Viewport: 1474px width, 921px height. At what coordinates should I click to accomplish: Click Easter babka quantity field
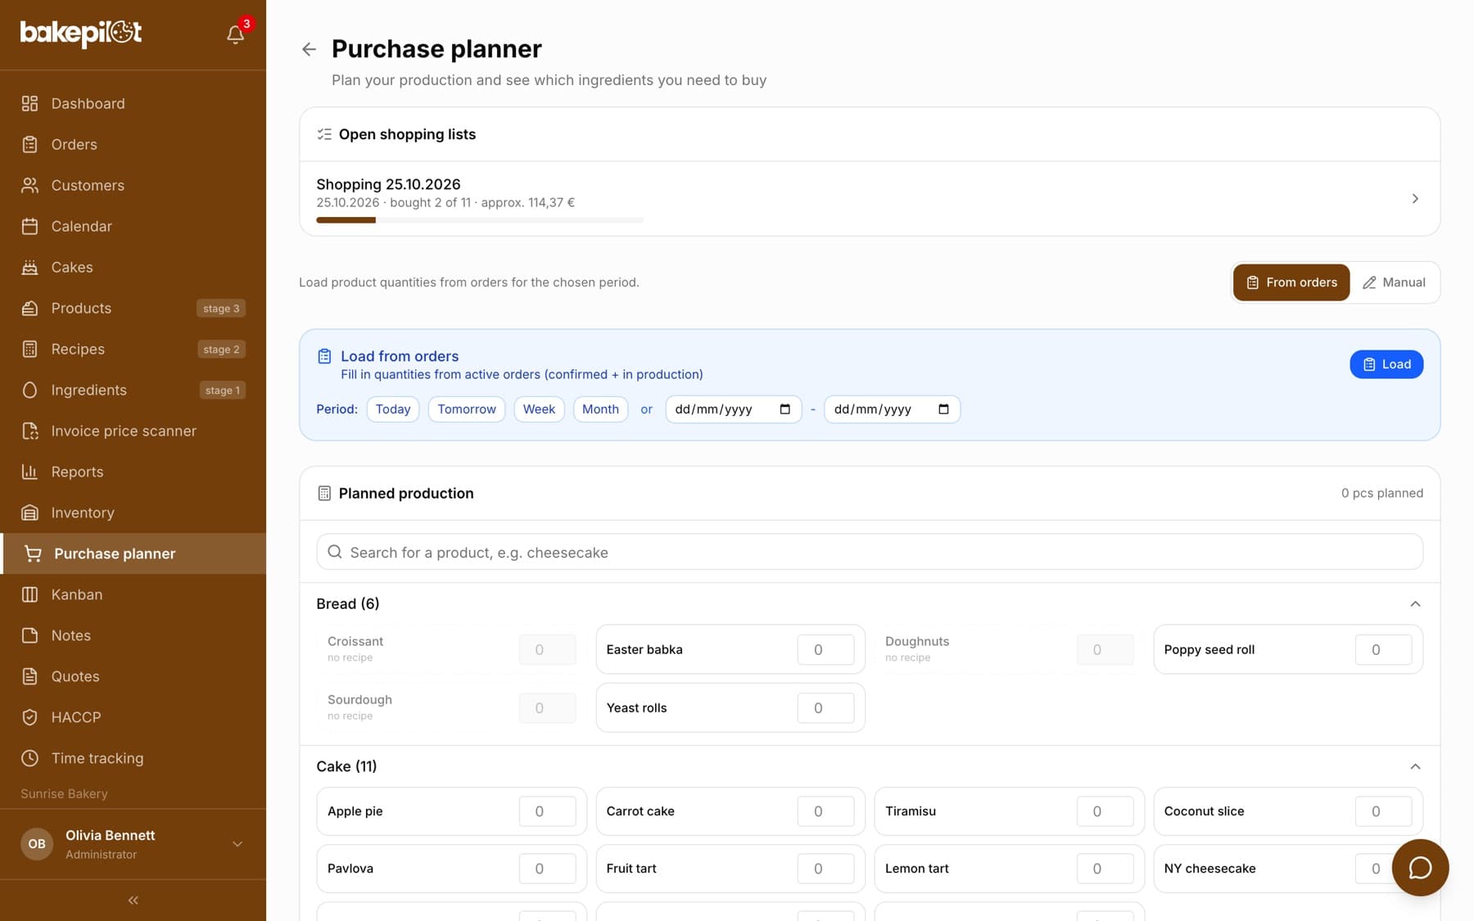(x=825, y=650)
